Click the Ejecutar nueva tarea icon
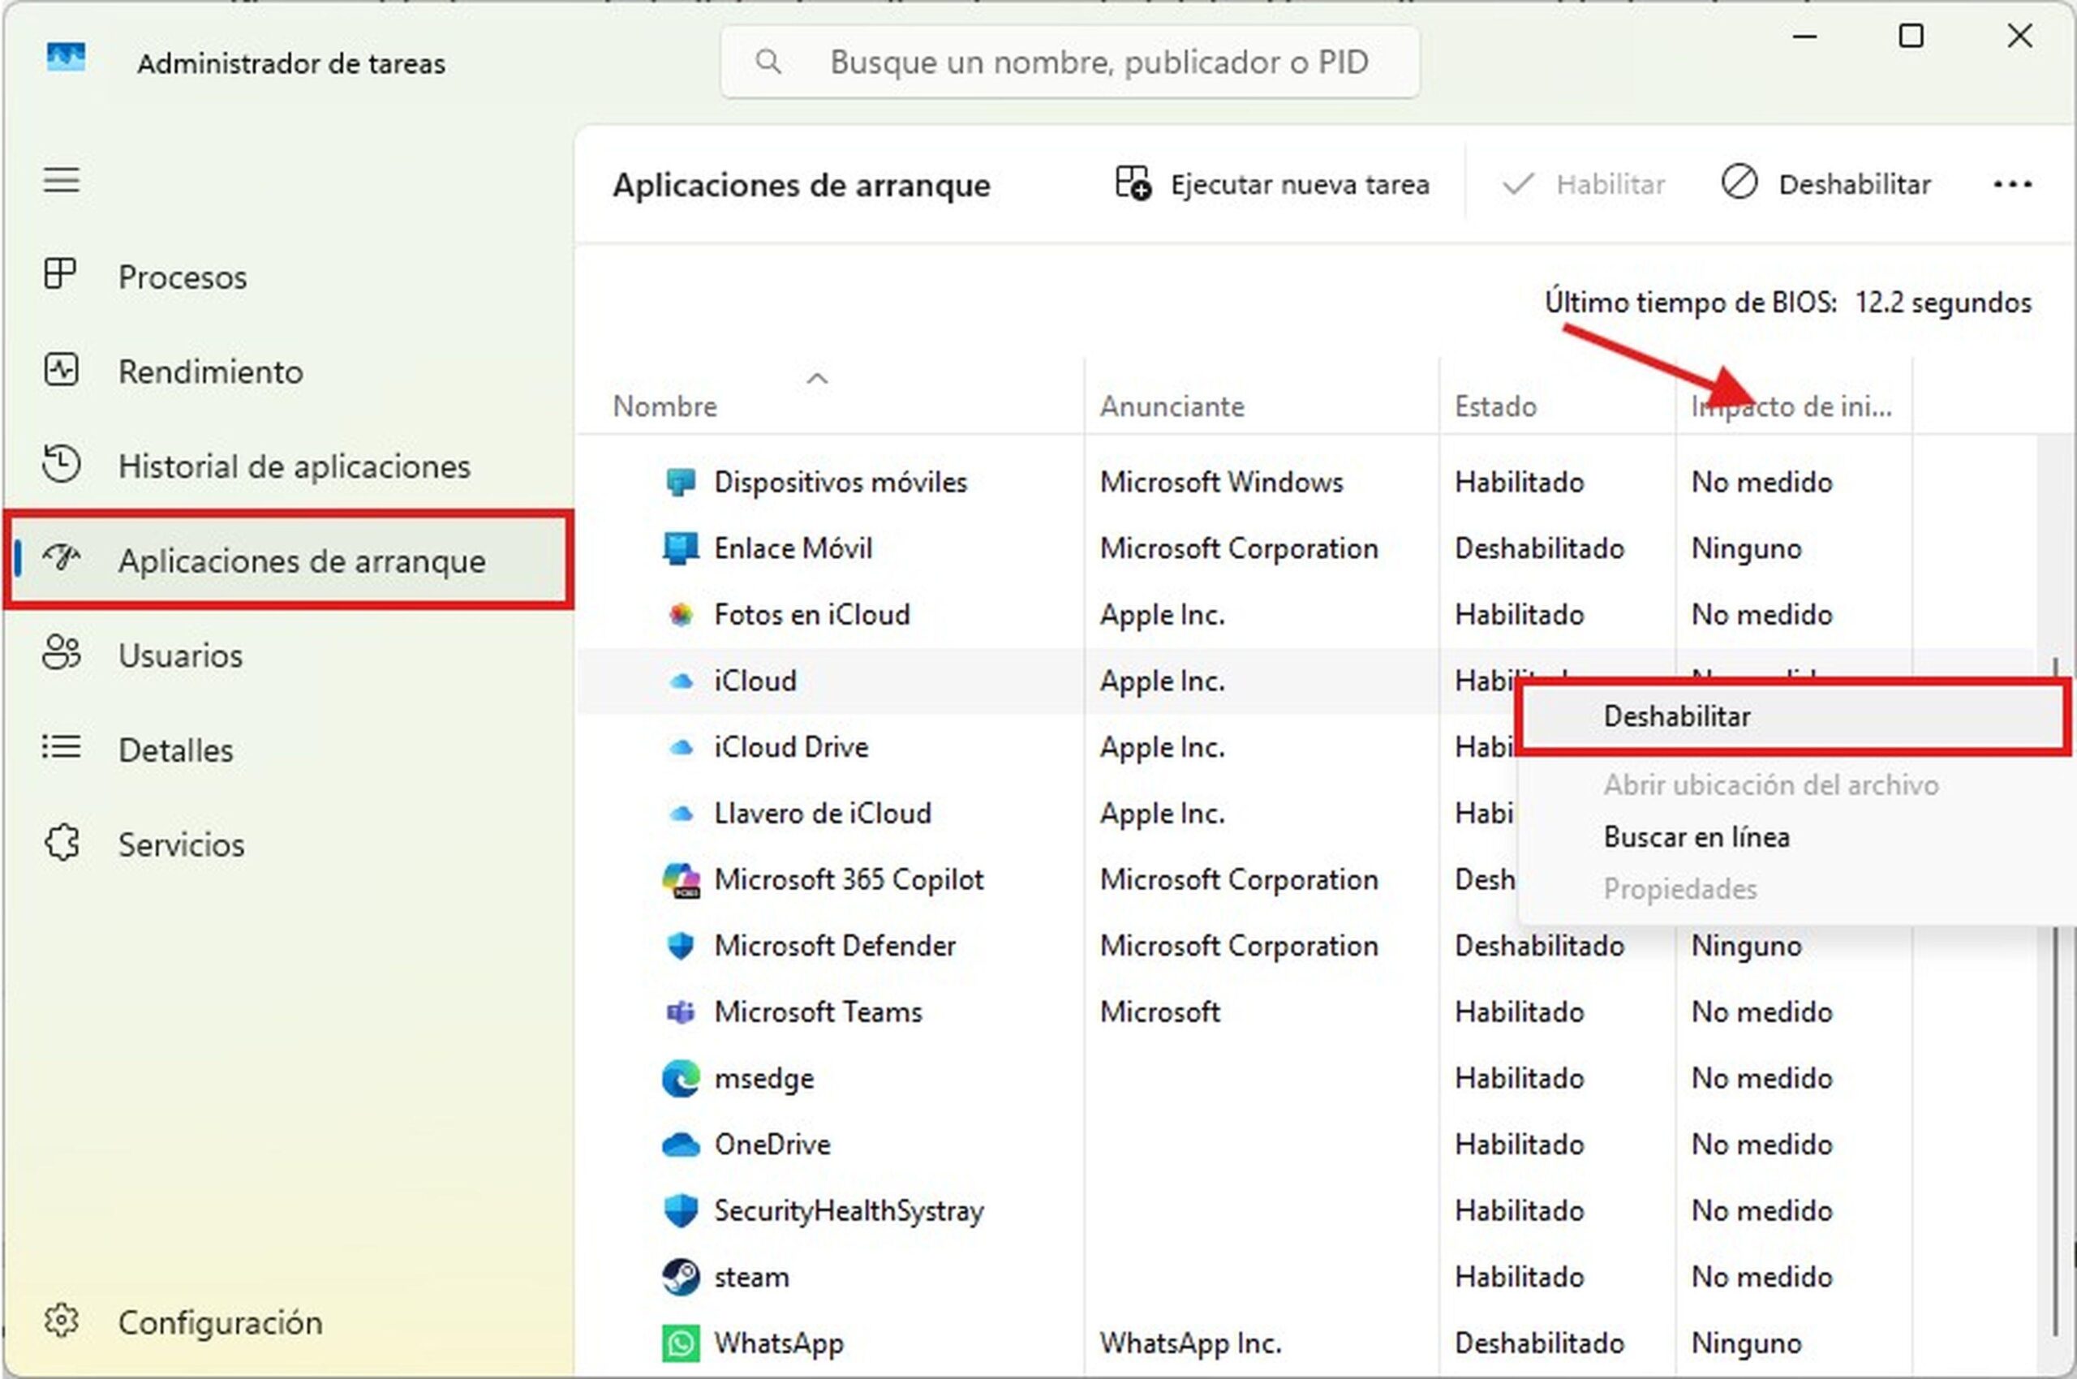This screenshot has height=1379, width=2077. coord(1133,183)
